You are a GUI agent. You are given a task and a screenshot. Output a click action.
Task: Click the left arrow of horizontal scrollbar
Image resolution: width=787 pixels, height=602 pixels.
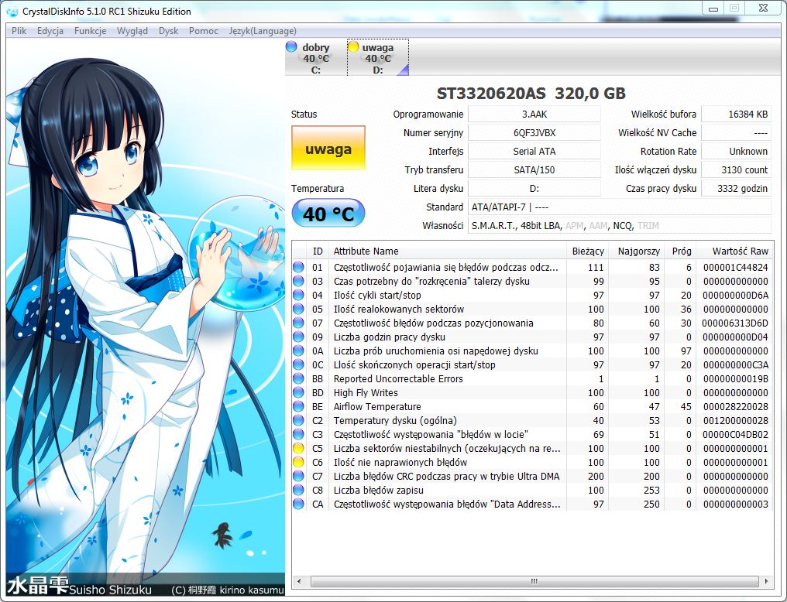coord(299,581)
